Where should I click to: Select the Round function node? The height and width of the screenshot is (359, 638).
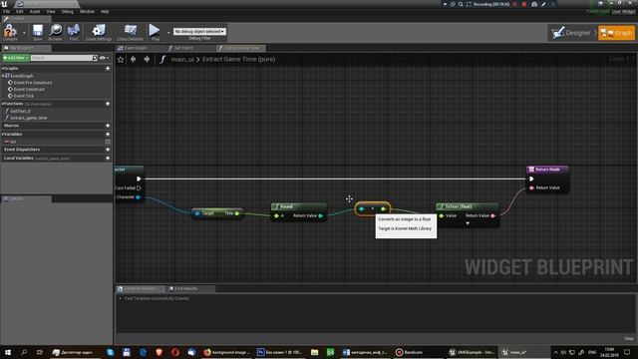point(299,211)
